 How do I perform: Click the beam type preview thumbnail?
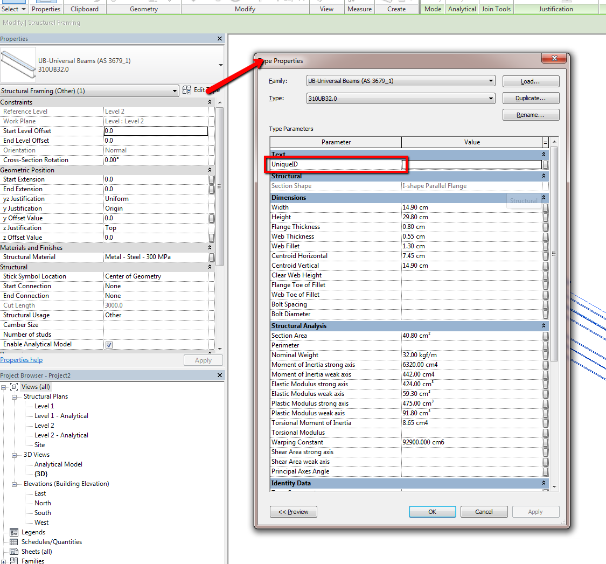(18, 64)
